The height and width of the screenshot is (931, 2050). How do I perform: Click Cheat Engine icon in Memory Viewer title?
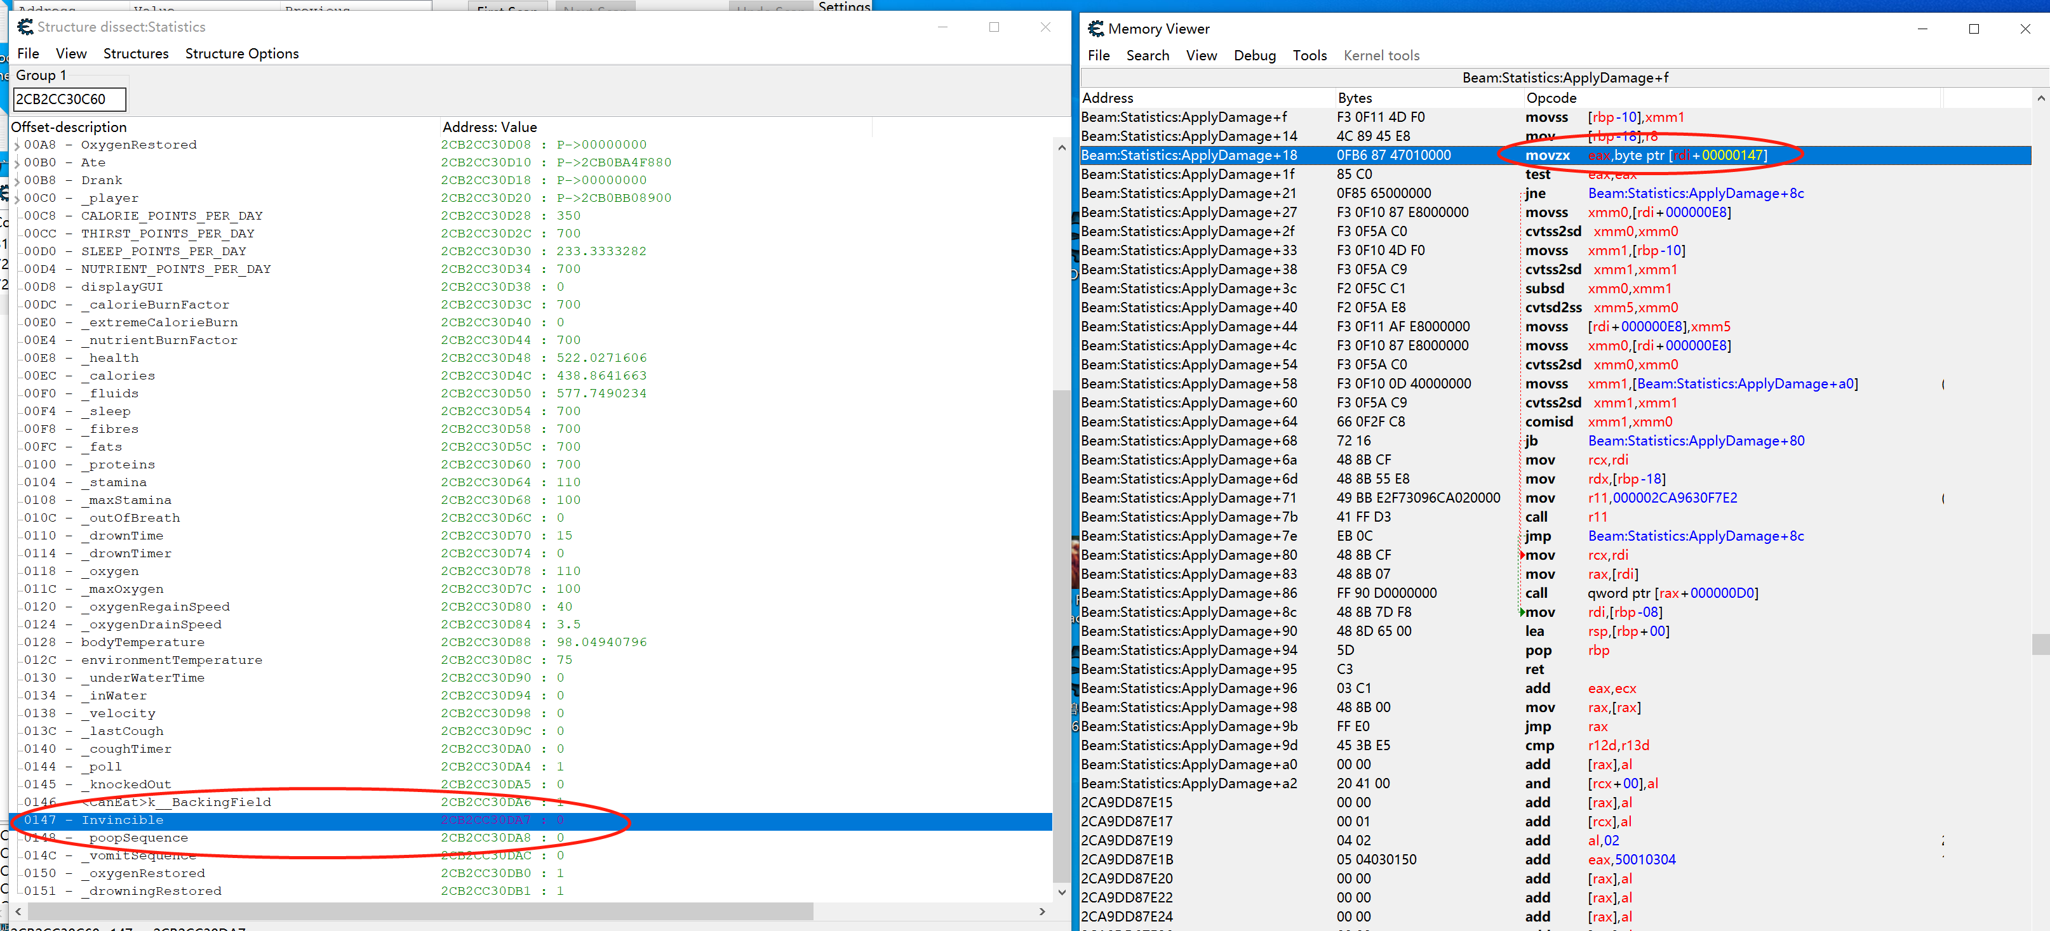coord(1096,29)
